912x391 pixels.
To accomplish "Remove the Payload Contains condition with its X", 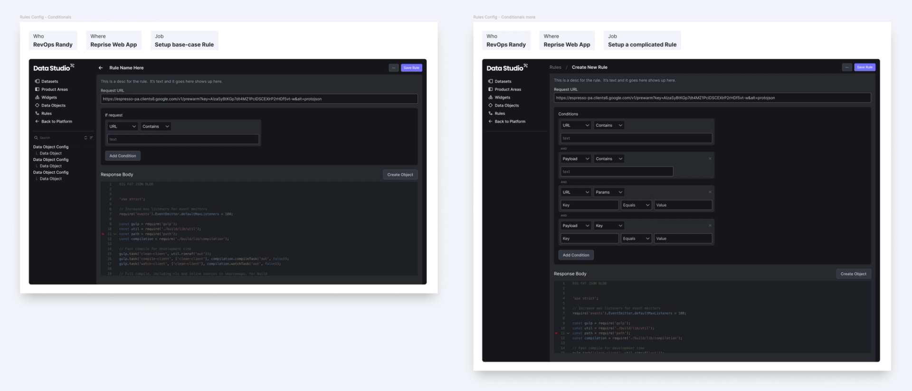I will [710, 159].
